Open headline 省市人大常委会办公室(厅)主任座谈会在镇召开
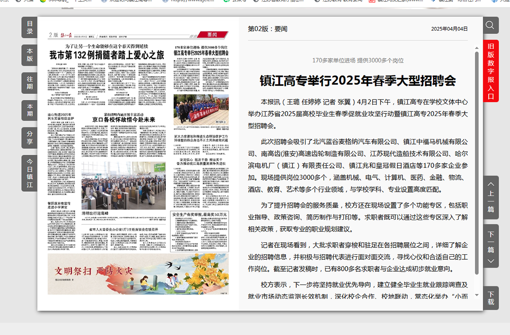This screenshot has height=335, width=510. coord(125,230)
